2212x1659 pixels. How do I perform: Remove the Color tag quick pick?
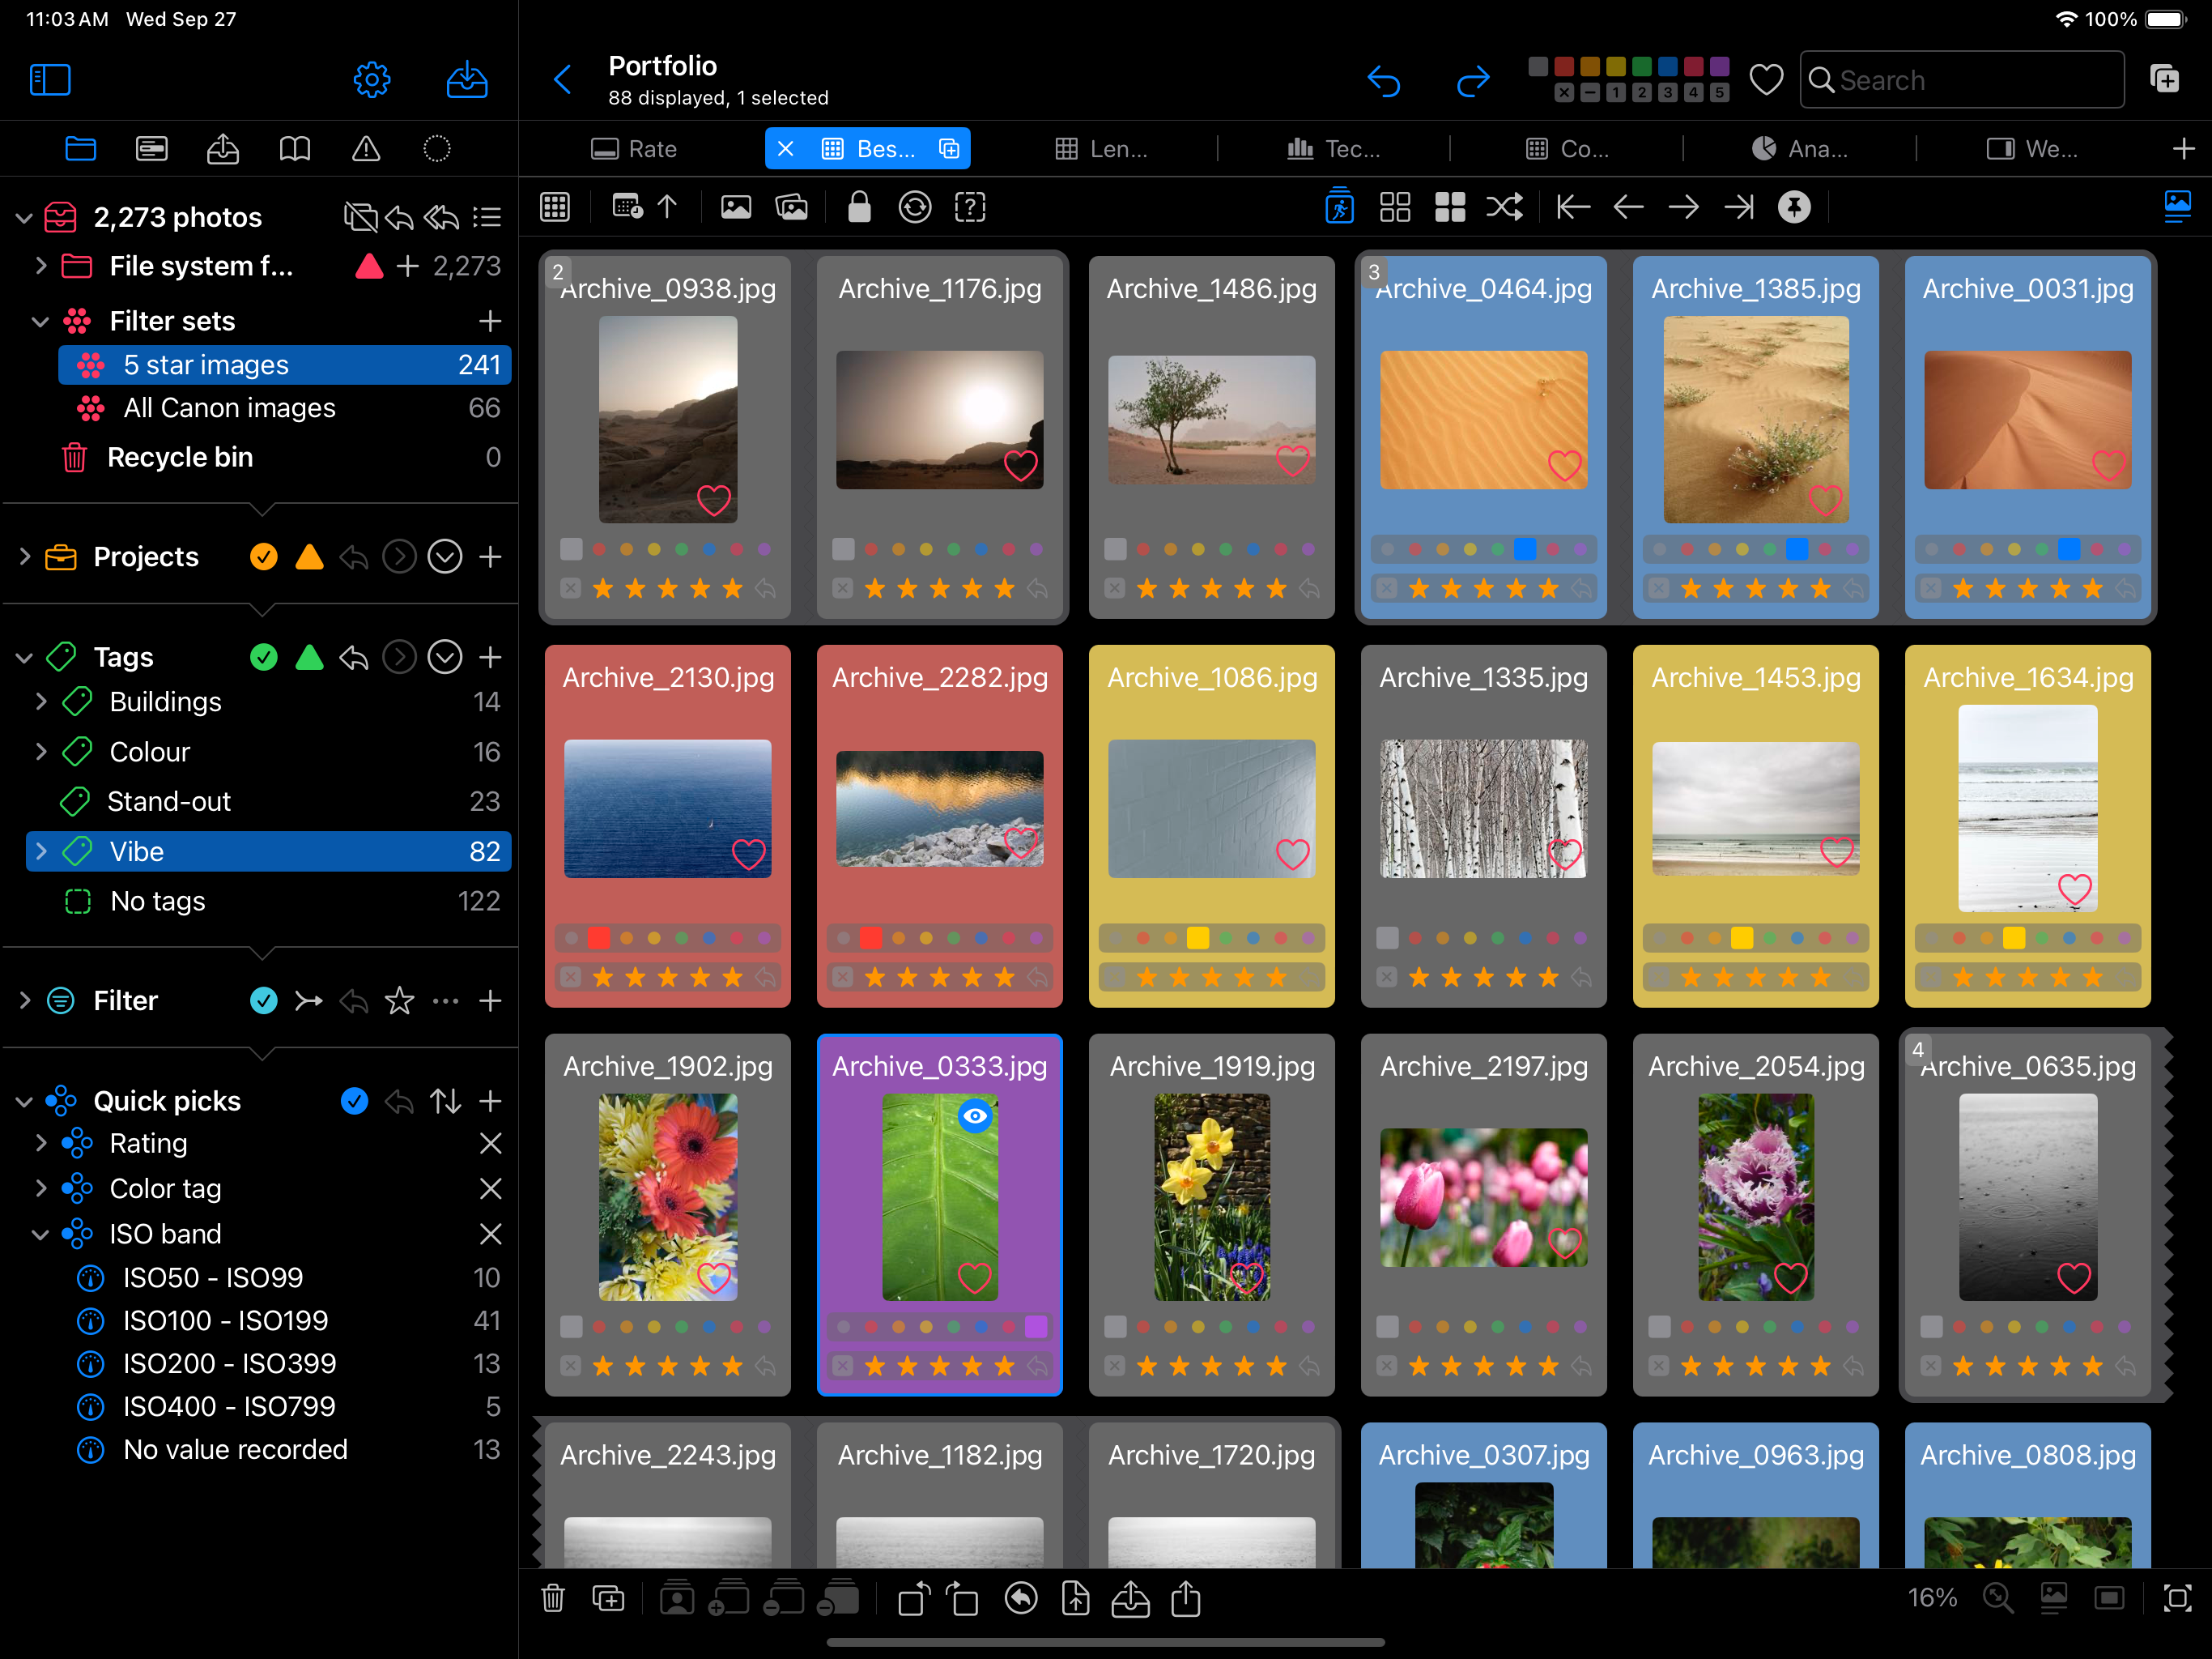tap(490, 1188)
